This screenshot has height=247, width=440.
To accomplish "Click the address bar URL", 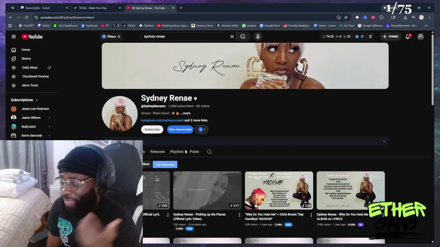I will 67,17.
